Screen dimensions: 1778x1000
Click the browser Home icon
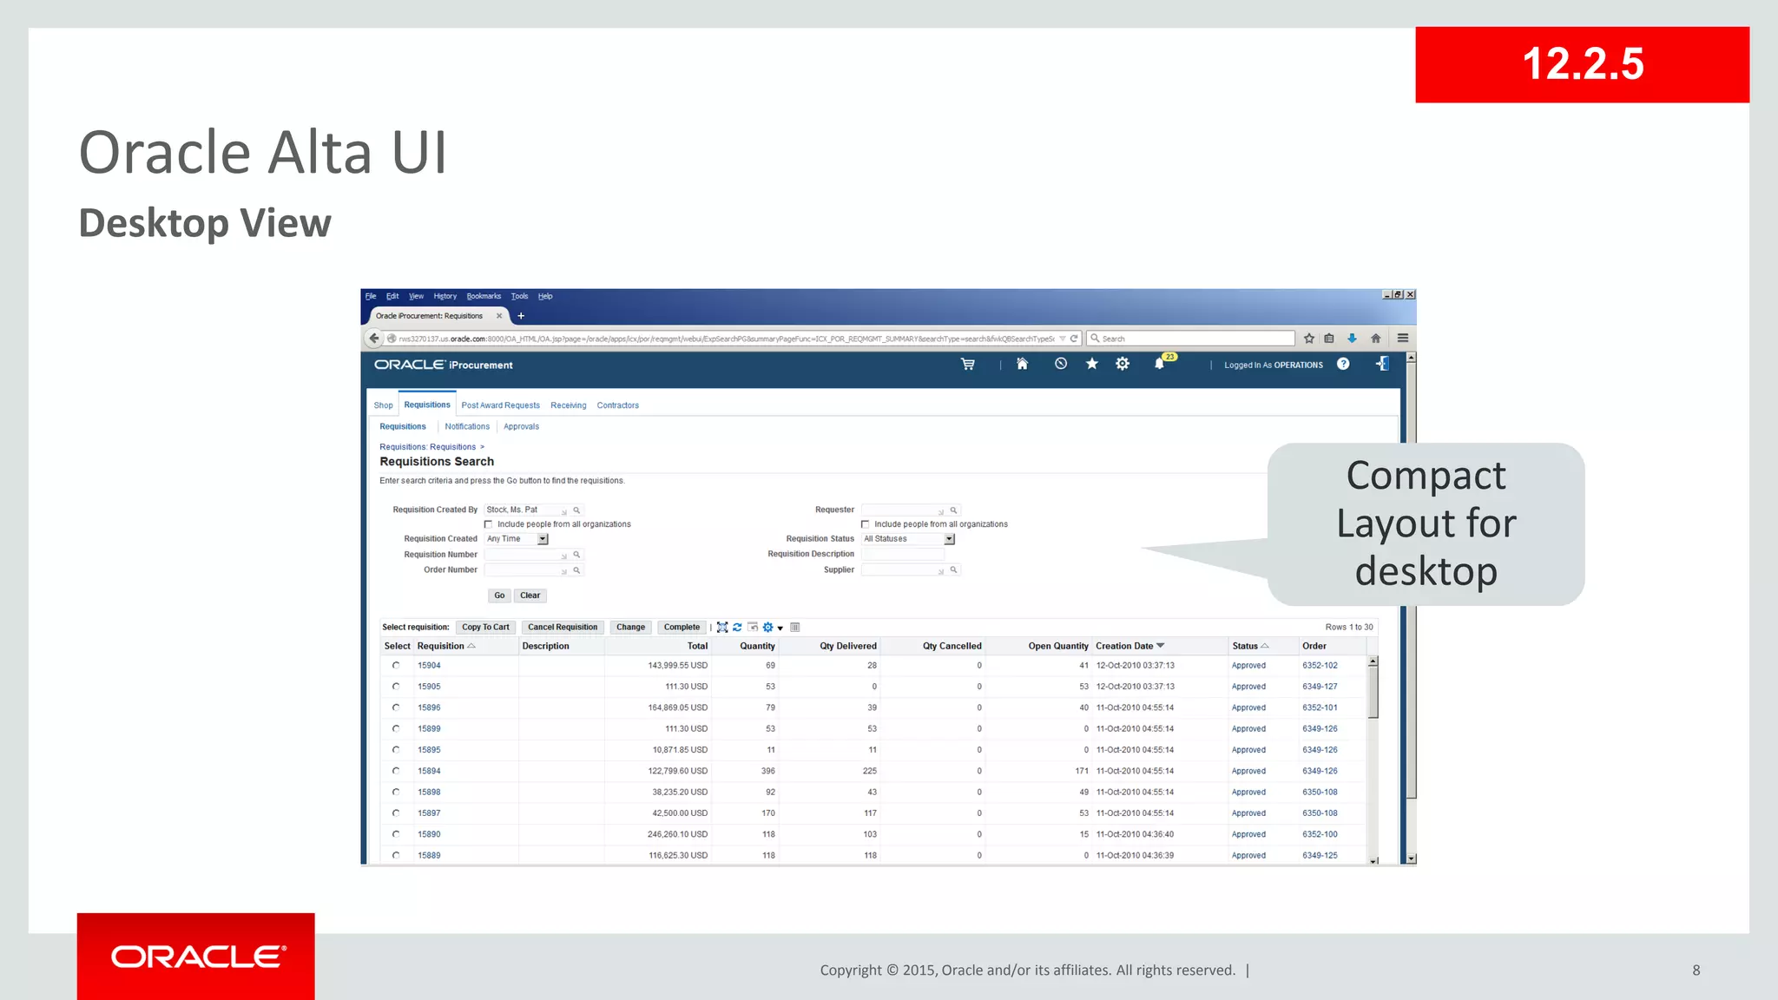click(1375, 339)
